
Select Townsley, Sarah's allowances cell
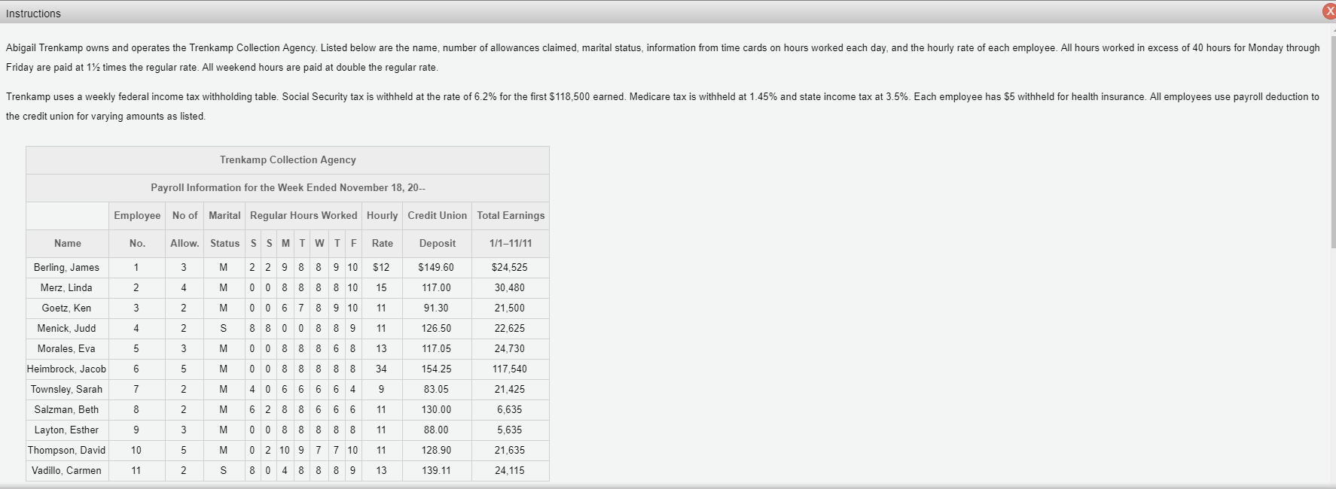pos(184,389)
